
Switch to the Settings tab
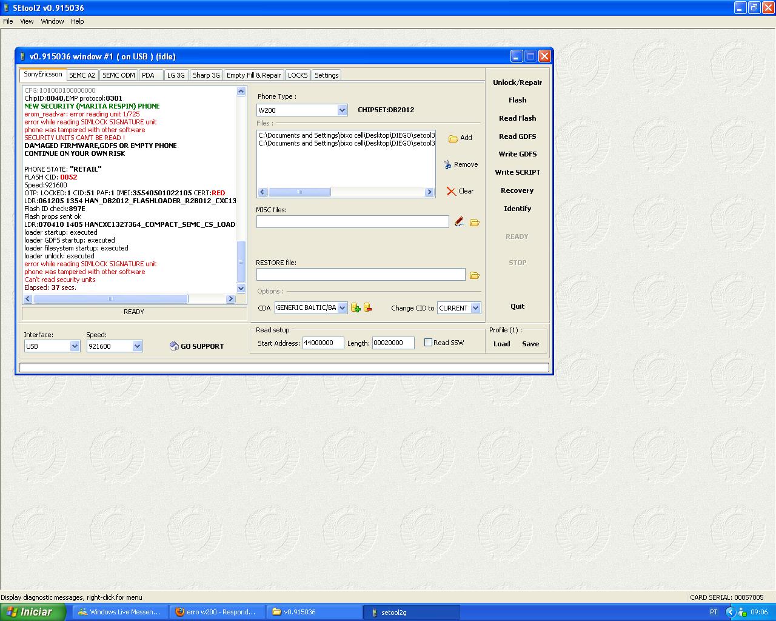pyautogui.click(x=326, y=75)
